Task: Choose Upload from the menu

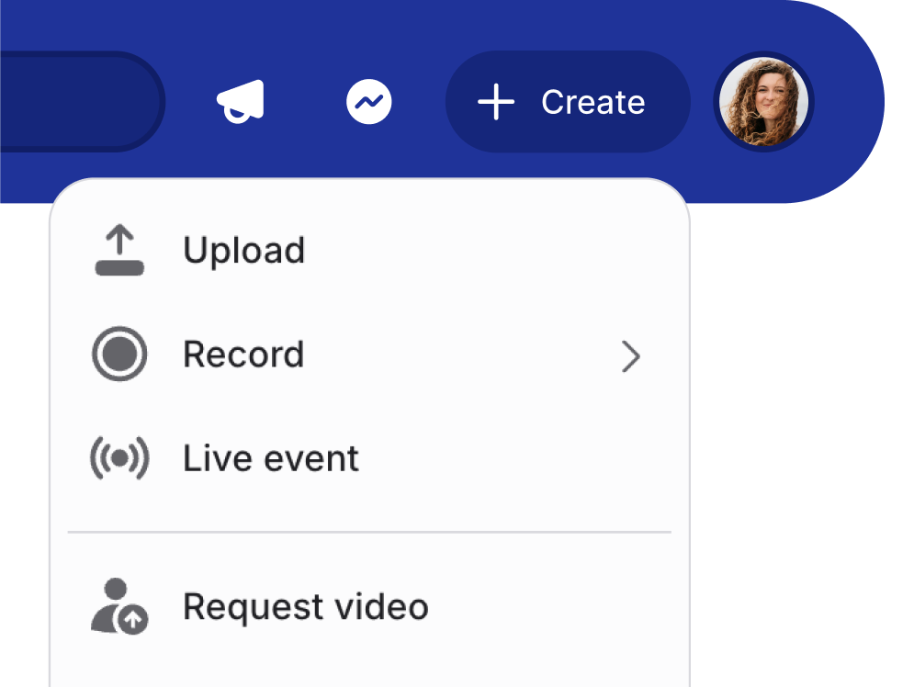Action: tap(244, 249)
